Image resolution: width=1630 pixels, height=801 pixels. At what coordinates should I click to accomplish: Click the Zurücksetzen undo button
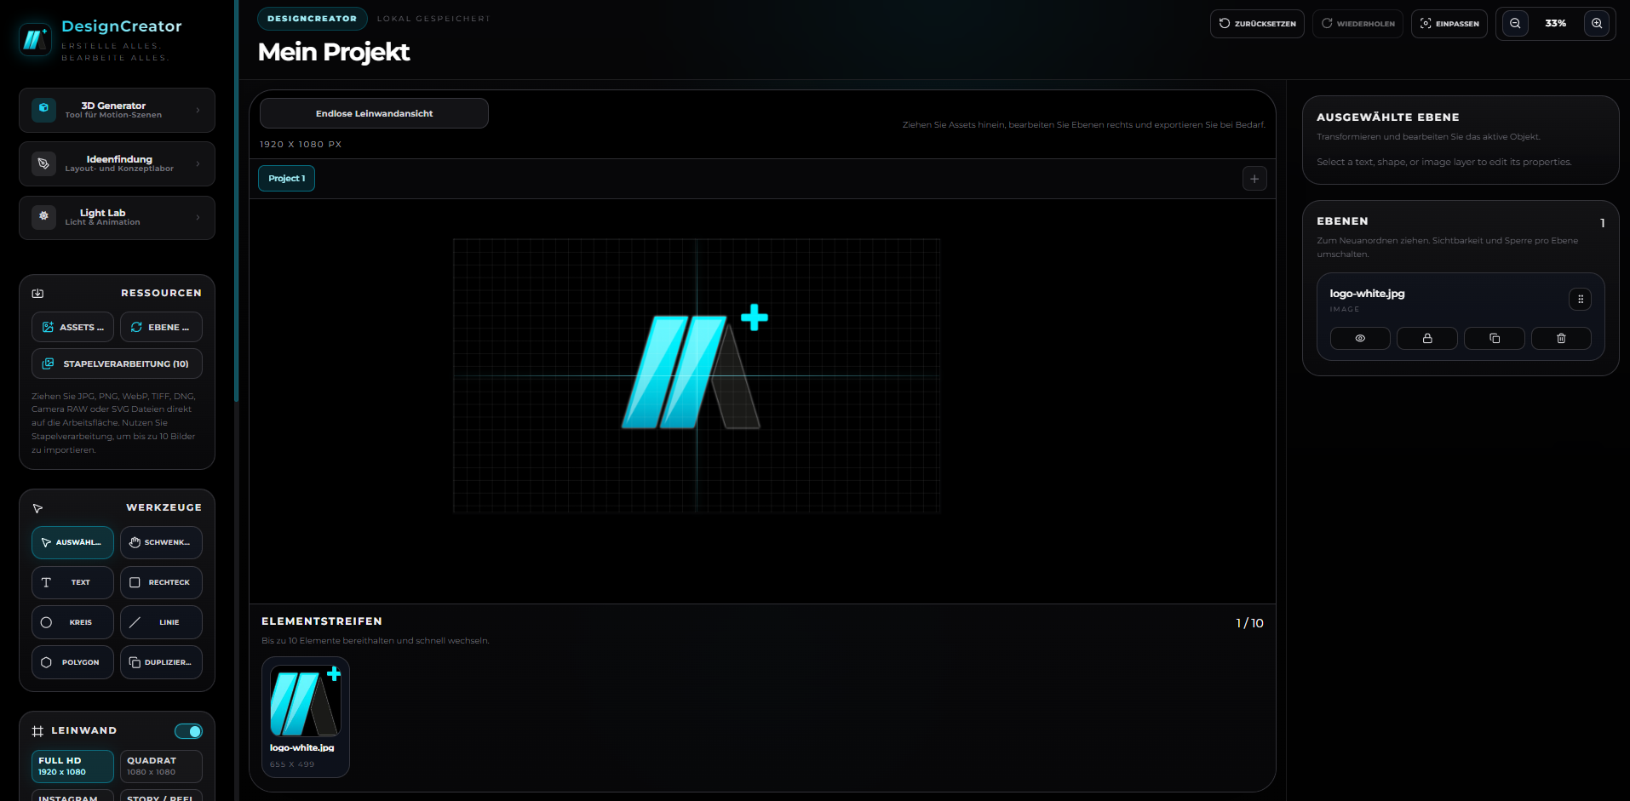pos(1257,24)
